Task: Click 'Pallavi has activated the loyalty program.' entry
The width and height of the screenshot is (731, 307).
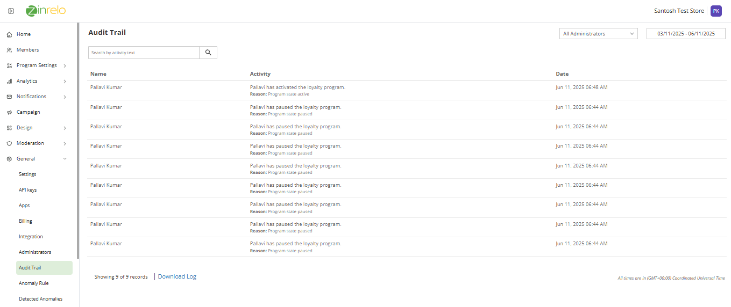Action: pyautogui.click(x=297, y=87)
